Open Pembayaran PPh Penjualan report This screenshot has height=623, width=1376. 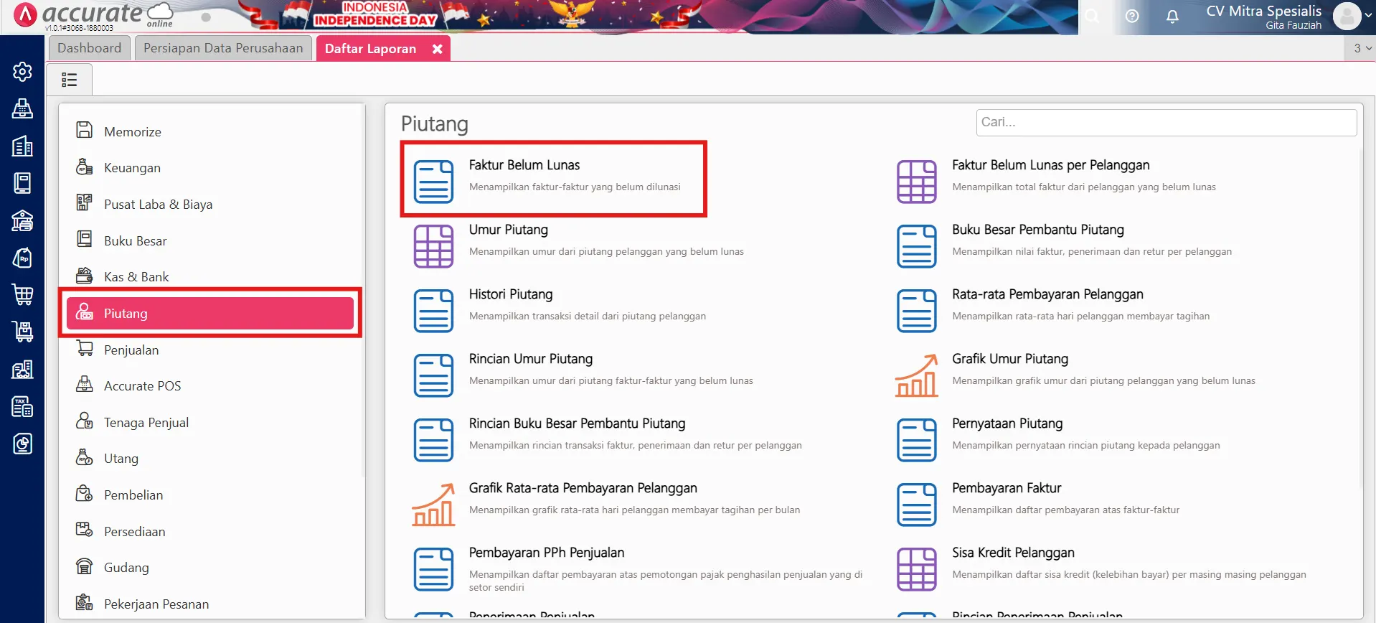[x=547, y=553]
